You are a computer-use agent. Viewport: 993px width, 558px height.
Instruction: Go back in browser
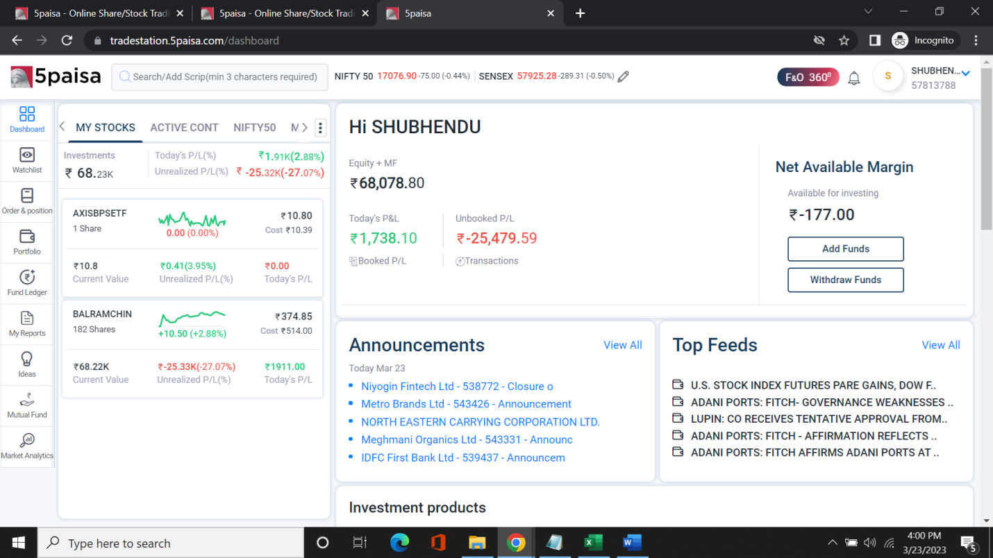point(17,40)
